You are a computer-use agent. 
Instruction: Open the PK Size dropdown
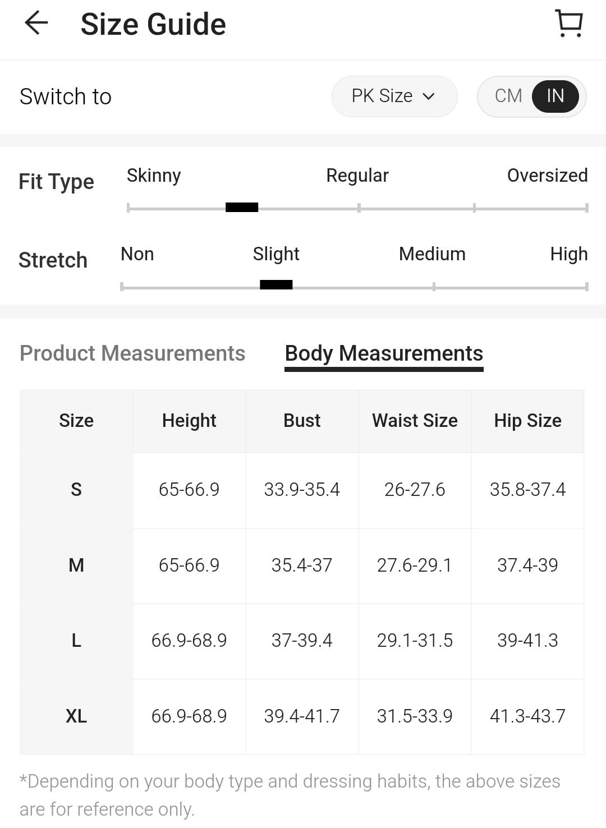(393, 96)
